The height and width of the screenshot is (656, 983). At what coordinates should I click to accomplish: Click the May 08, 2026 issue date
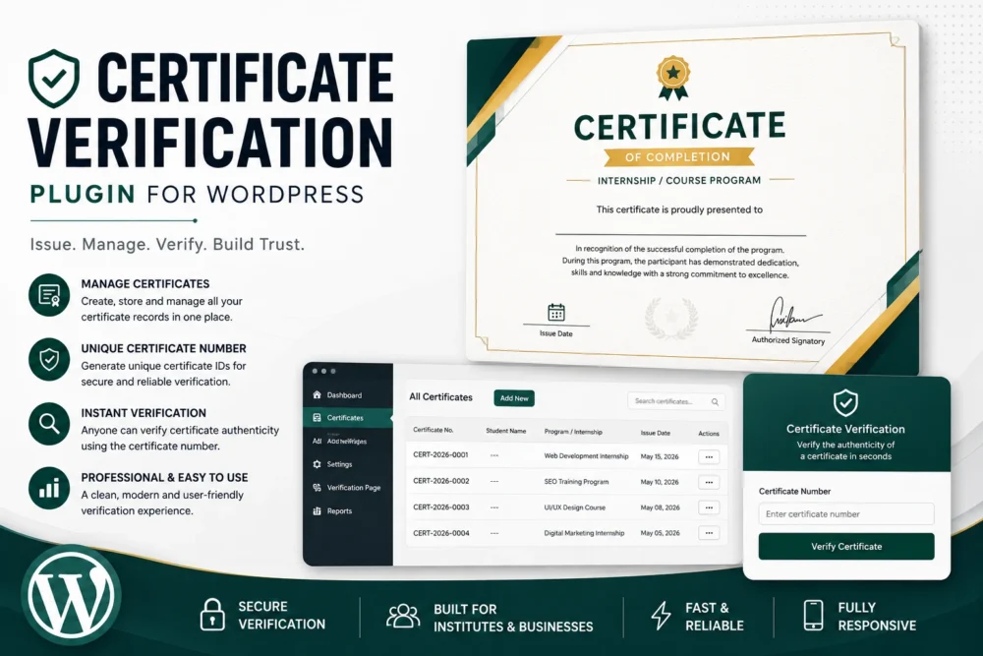[x=661, y=507]
